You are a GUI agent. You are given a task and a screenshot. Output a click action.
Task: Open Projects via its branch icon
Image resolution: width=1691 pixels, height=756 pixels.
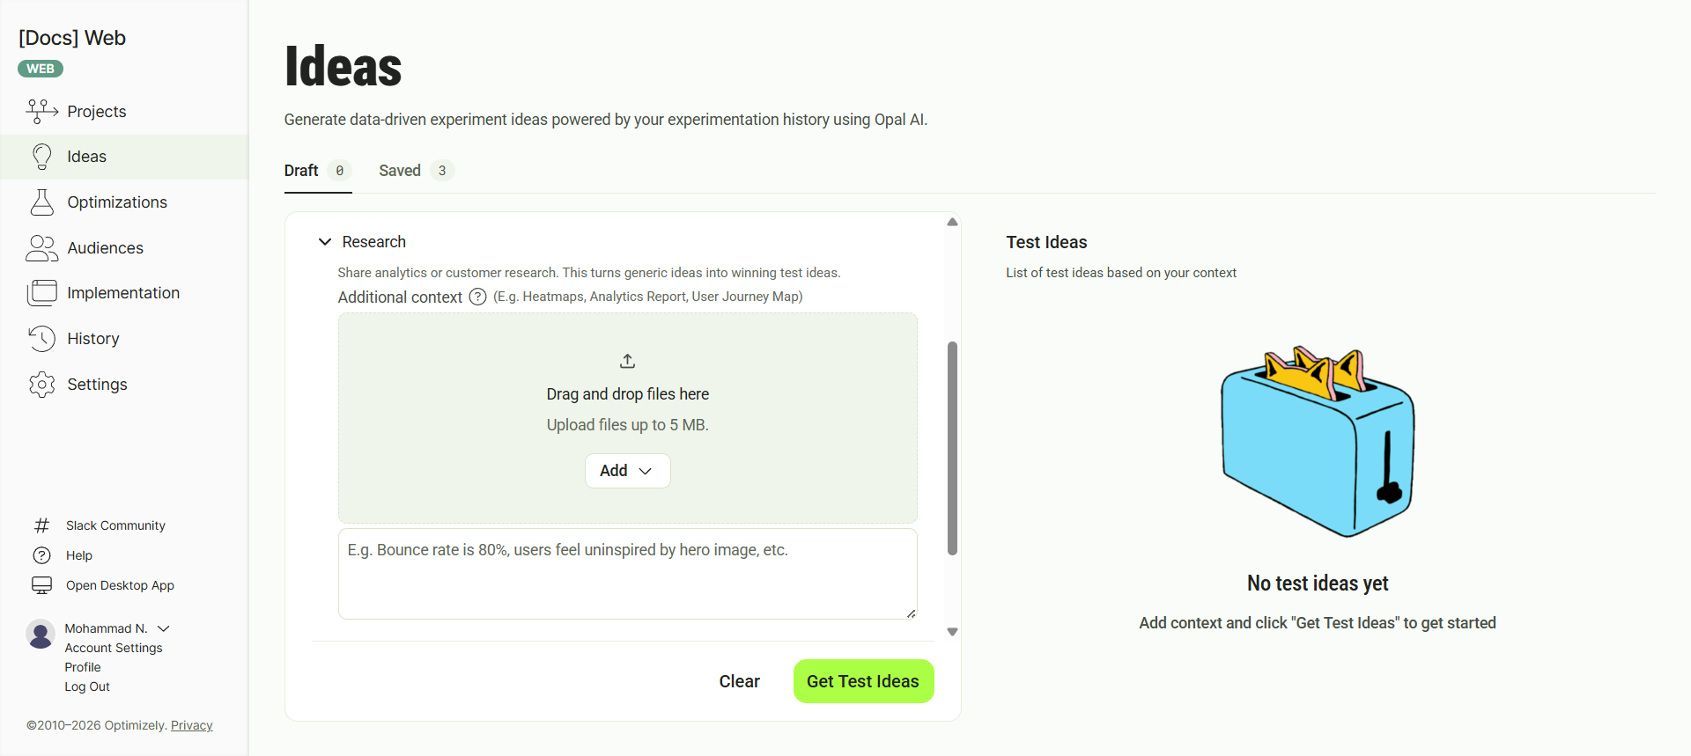(41, 111)
